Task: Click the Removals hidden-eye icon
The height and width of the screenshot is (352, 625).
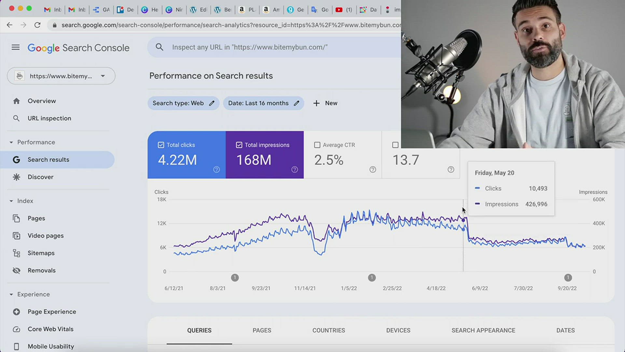Action: 16,271
